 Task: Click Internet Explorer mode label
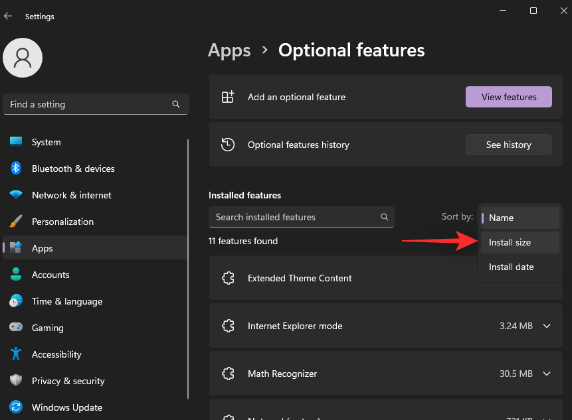(295, 326)
